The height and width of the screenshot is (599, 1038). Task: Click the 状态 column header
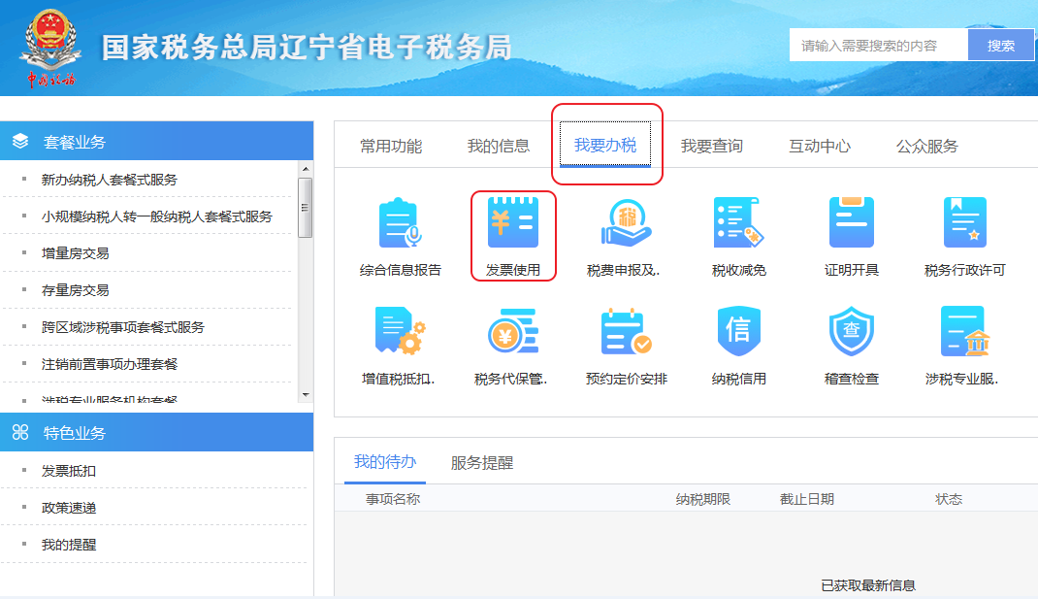[949, 499]
